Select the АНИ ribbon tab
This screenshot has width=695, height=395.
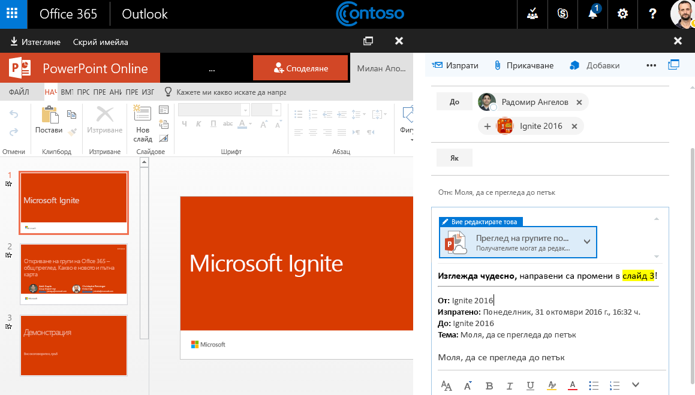116,92
